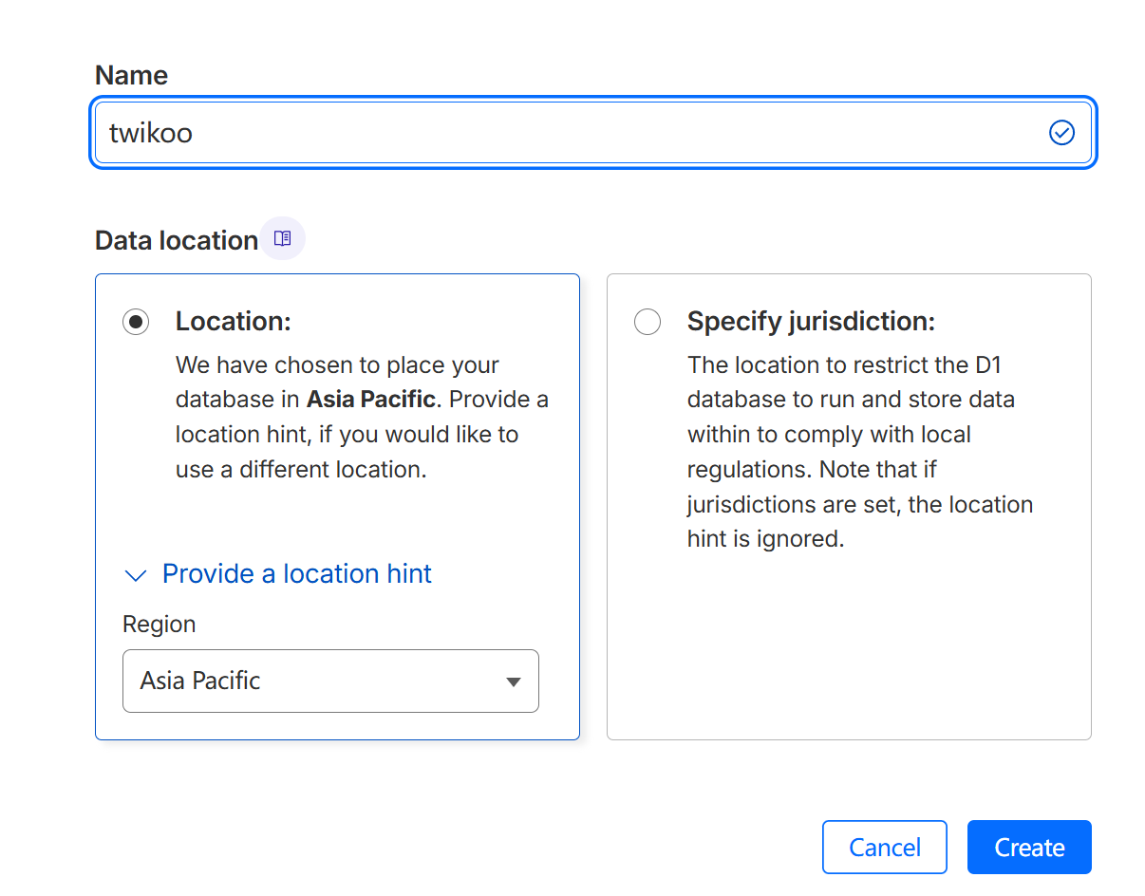Open the Region dropdown showing Asia Pacific

click(x=330, y=681)
